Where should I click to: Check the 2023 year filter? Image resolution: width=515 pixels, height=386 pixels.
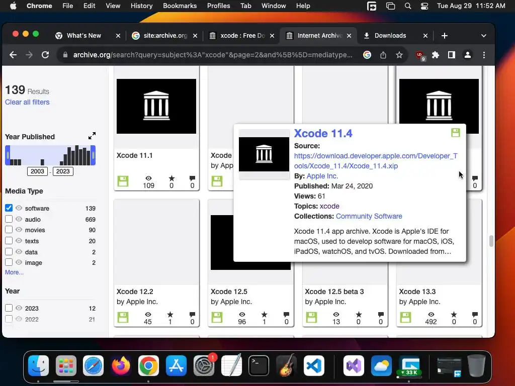9,308
